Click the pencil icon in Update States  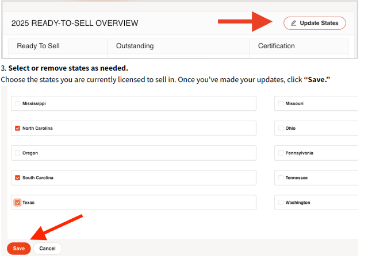pos(294,24)
